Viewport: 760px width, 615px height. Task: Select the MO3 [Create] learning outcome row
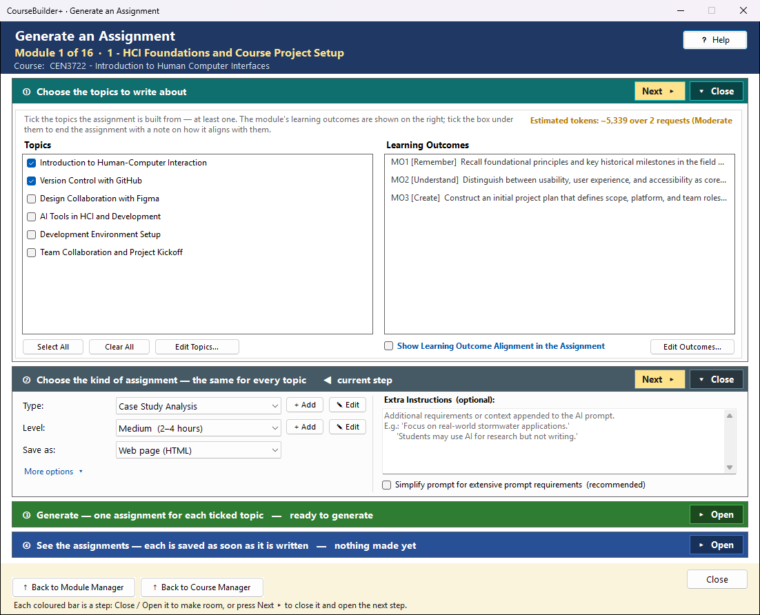click(558, 198)
